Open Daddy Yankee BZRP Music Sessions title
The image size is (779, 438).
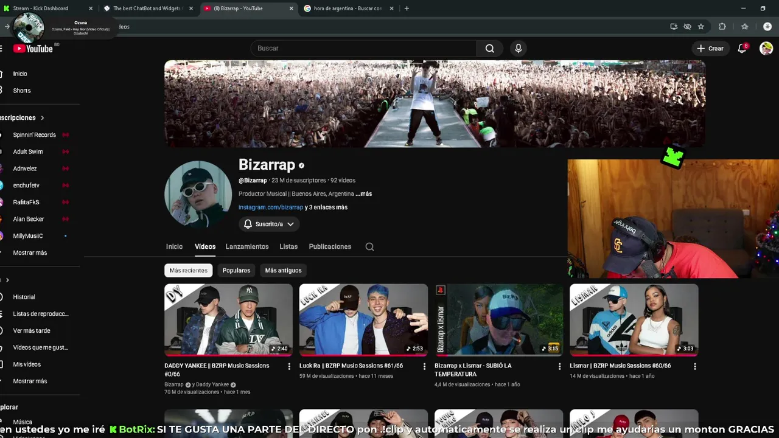pyautogui.click(x=217, y=370)
